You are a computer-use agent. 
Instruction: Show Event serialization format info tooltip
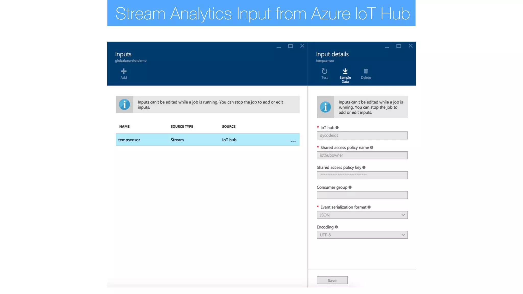pos(369,207)
